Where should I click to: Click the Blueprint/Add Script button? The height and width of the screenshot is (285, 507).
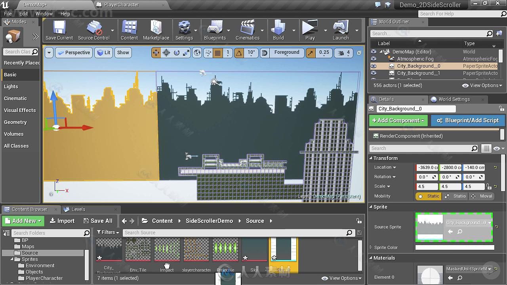click(467, 120)
